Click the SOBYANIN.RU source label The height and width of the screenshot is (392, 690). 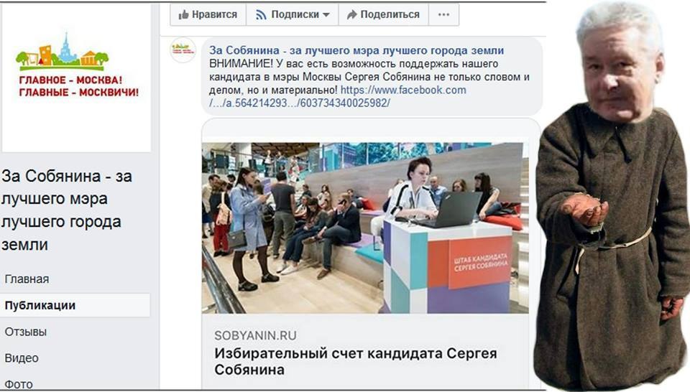click(x=256, y=336)
